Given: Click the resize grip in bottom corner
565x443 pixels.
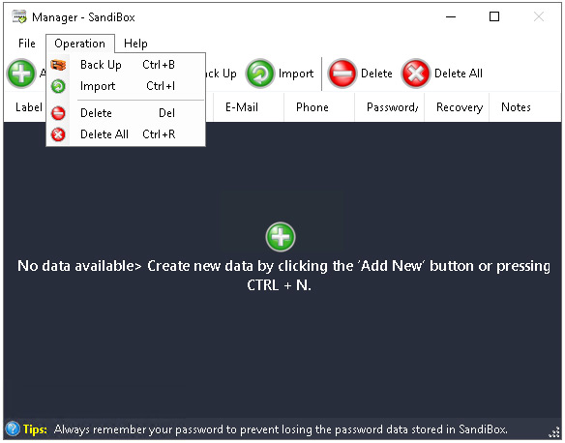Looking at the screenshot, I should 554,431.
